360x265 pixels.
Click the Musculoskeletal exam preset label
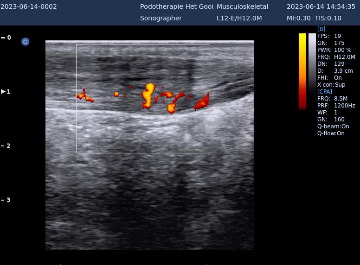click(242, 6)
